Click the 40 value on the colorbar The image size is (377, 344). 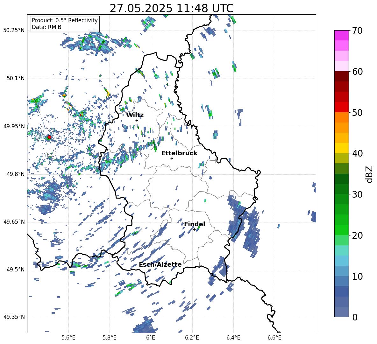(x=357, y=153)
